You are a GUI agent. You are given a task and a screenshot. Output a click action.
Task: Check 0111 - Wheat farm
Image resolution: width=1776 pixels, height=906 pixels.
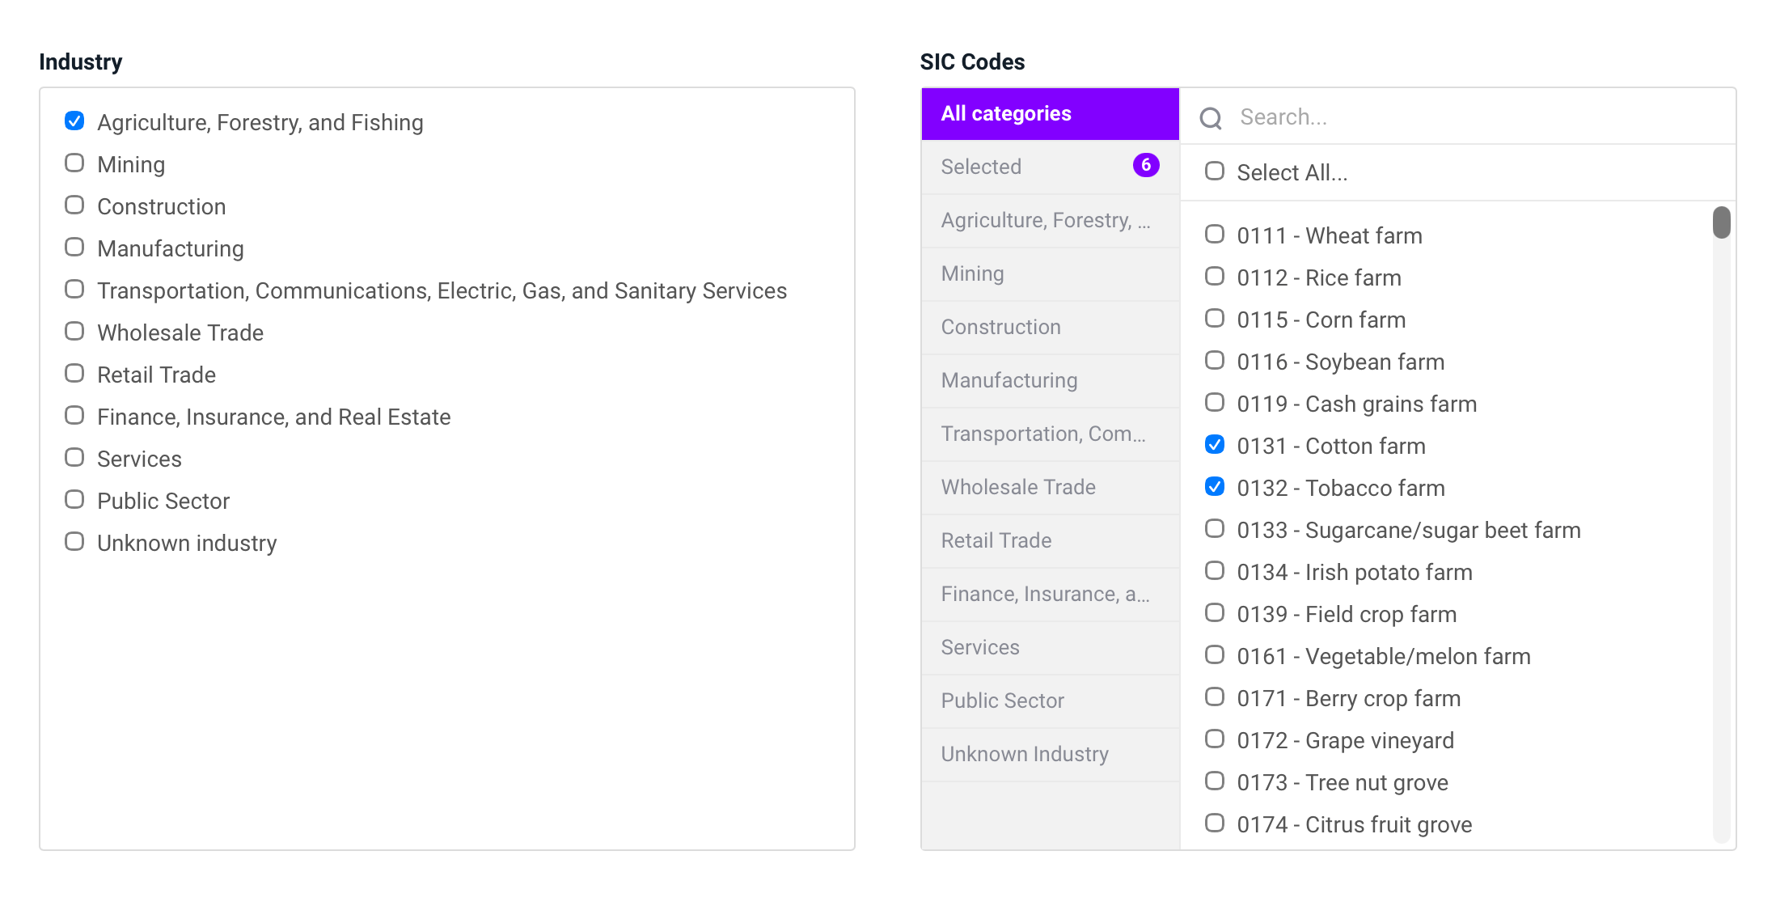click(1214, 235)
